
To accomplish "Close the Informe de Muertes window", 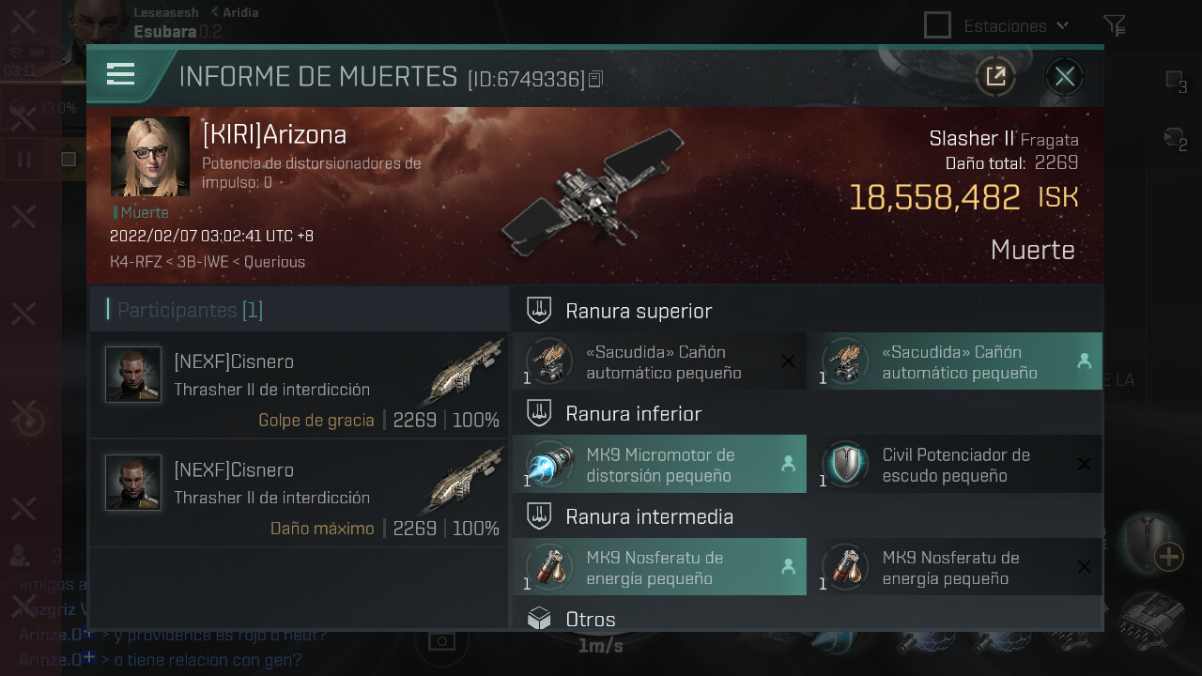I will [1064, 76].
